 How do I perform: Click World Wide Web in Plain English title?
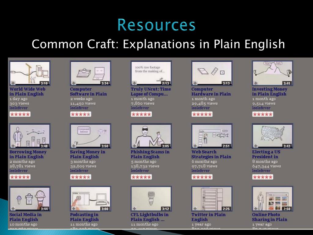tap(27, 91)
